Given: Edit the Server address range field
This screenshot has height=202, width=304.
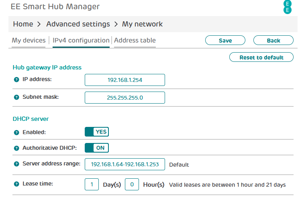Looking at the screenshot, I should 125,164.
